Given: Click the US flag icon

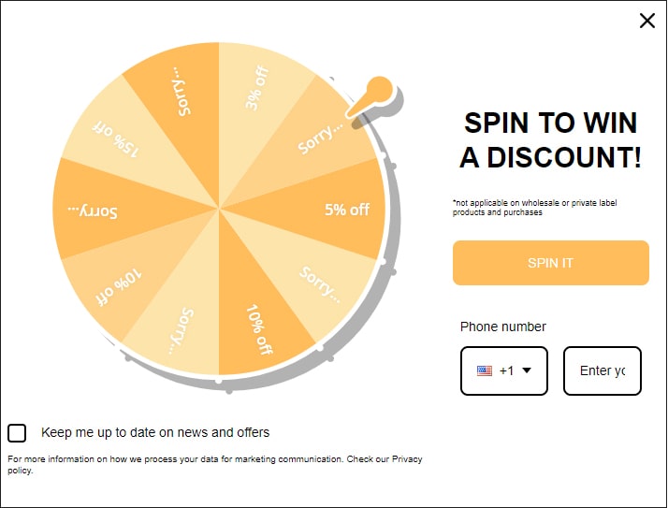Looking at the screenshot, I should pyautogui.click(x=484, y=370).
